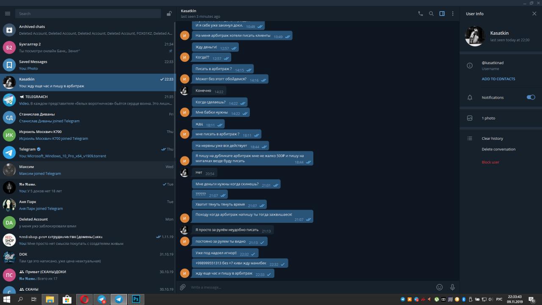Toggle the right info side panel
This screenshot has height=305, width=542.
[x=442, y=14]
